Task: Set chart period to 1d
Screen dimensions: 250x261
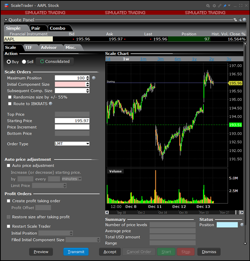Action: pos(108,59)
